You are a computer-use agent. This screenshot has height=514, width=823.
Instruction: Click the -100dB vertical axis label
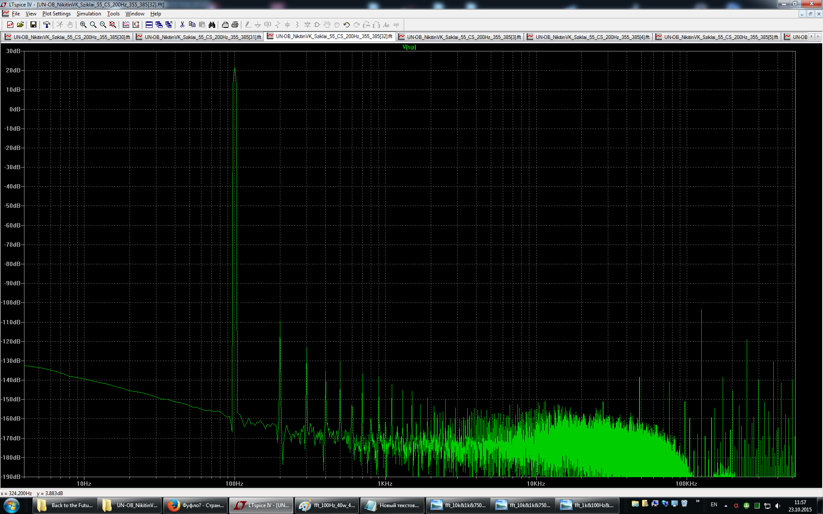(11, 302)
